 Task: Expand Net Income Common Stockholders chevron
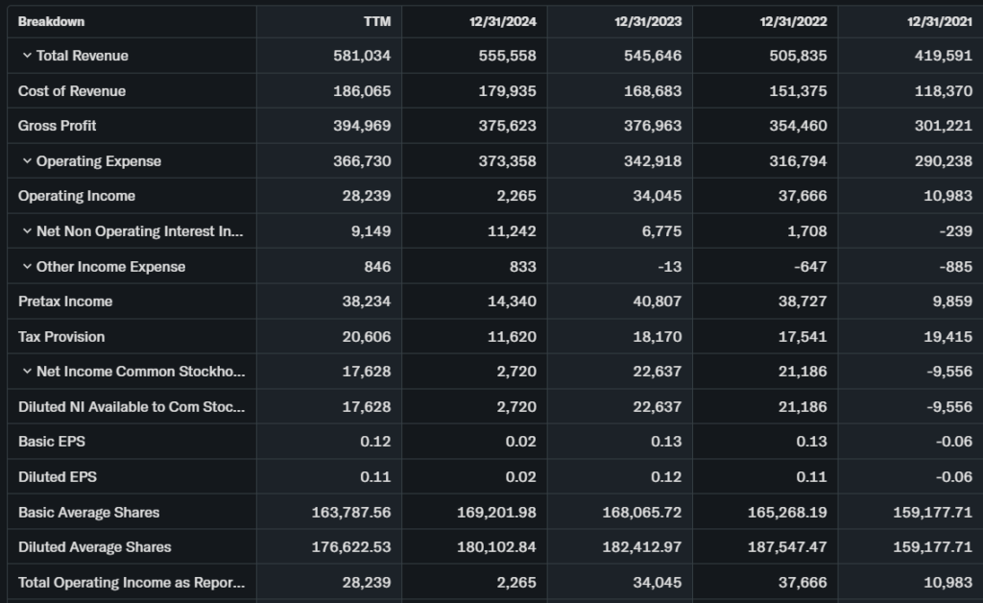pos(27,372)
